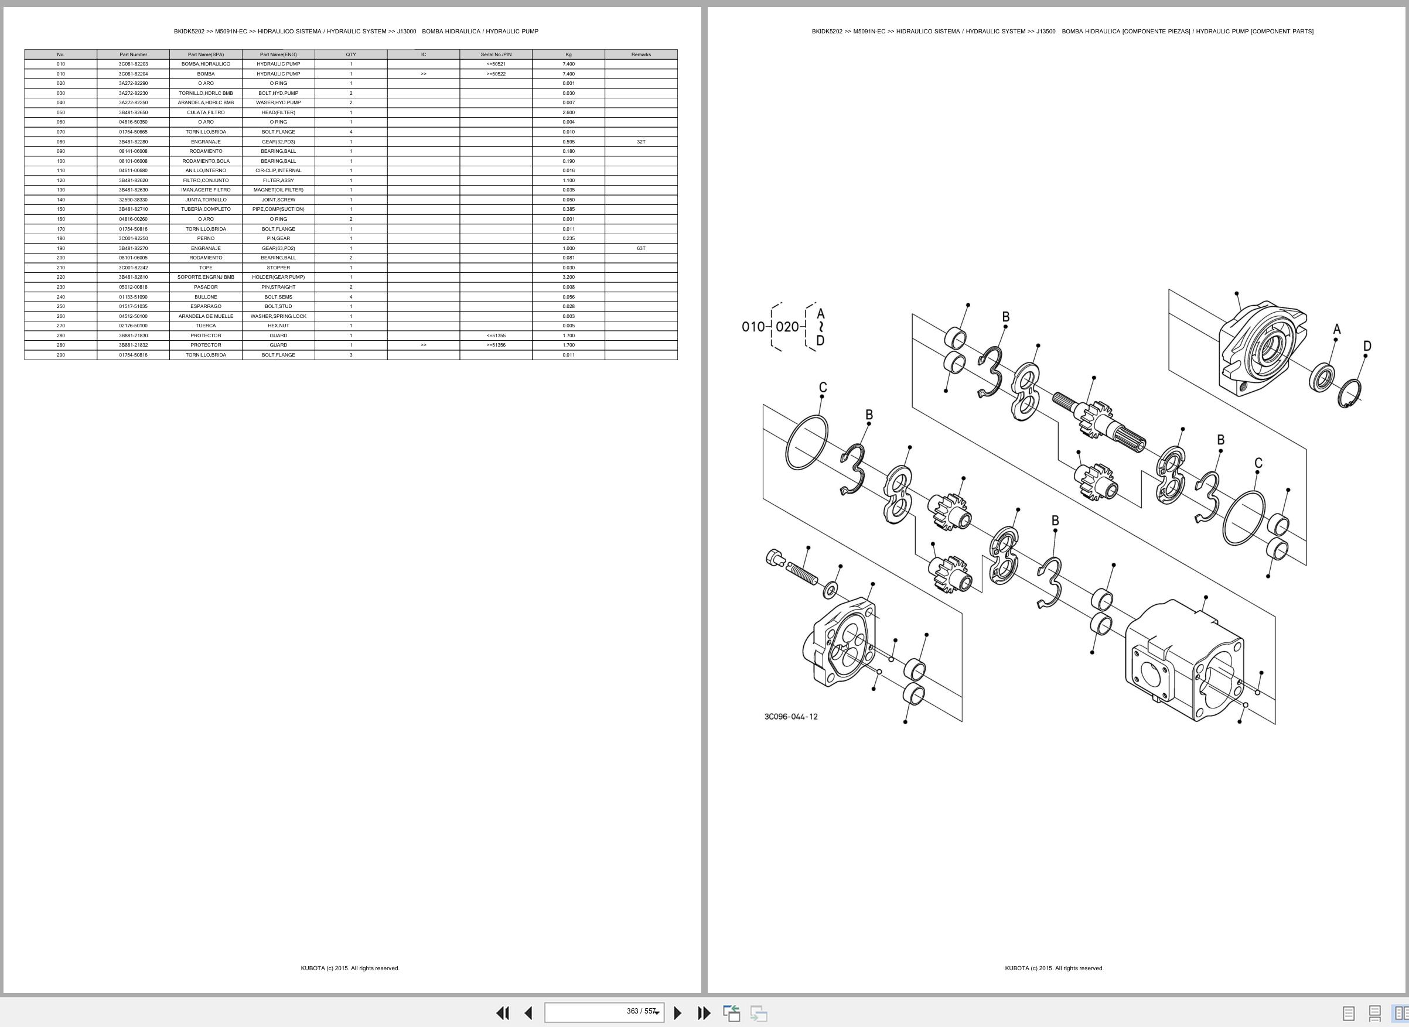Viewport: 1409px width, 1027px height.
Task: Switch to continuous scrolling page view
Action: pyautogui.click(x=1375, y=1014)
